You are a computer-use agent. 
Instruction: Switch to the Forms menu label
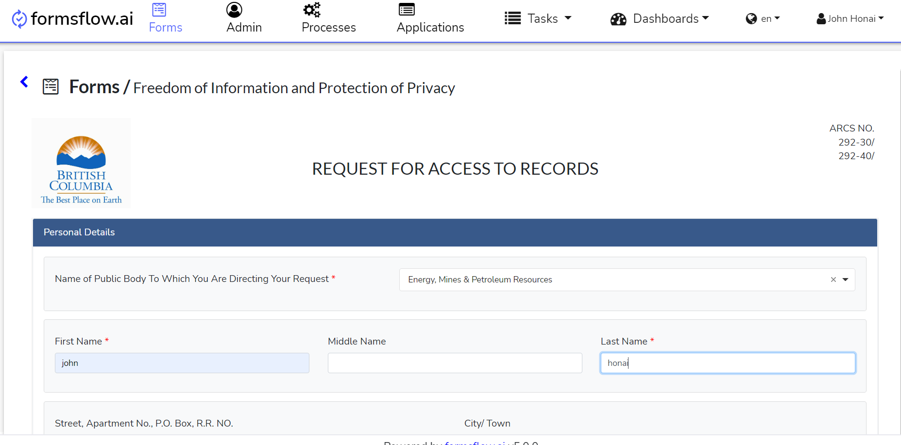(x=166, y=28)
